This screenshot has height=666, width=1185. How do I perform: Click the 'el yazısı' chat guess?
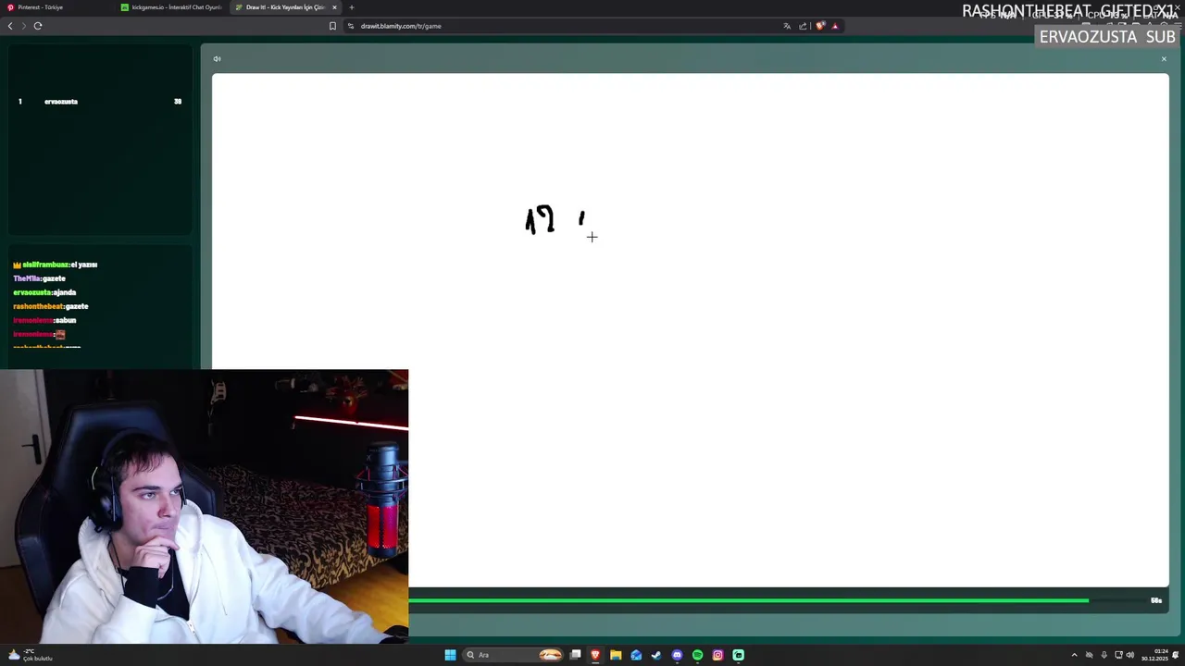[84, 265]
